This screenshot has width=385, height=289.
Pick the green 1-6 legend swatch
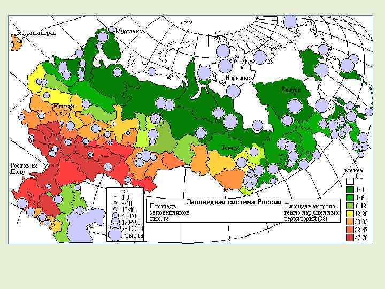pos(350,198)
